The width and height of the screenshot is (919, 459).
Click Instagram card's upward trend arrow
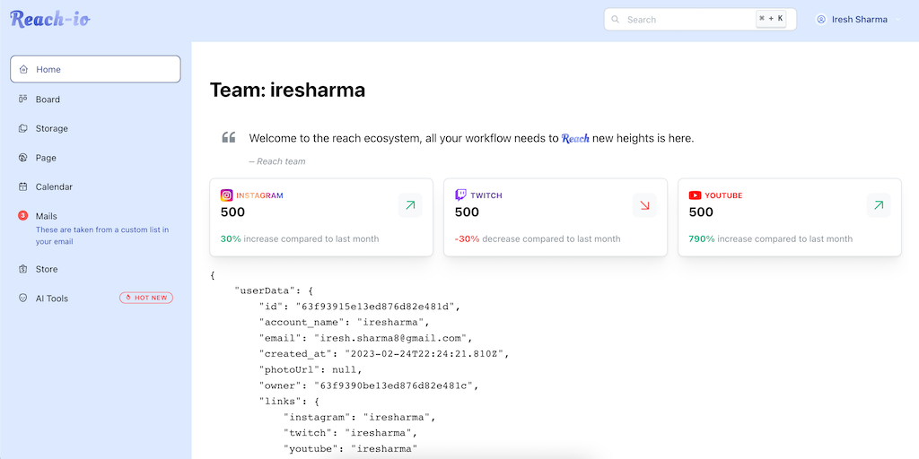click(x=410, y=205)
